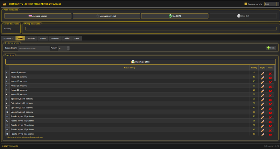
Task: Click the Zaznacz obszar button
Action: tap(38, 16)
